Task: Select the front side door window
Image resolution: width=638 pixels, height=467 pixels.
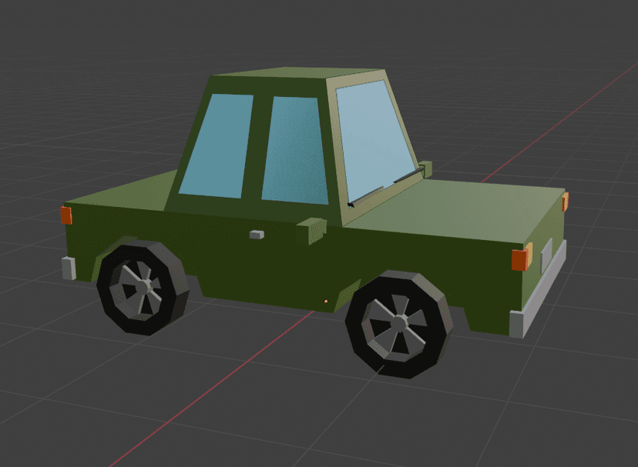Action: pyautogui.click(x=297, y=150)
